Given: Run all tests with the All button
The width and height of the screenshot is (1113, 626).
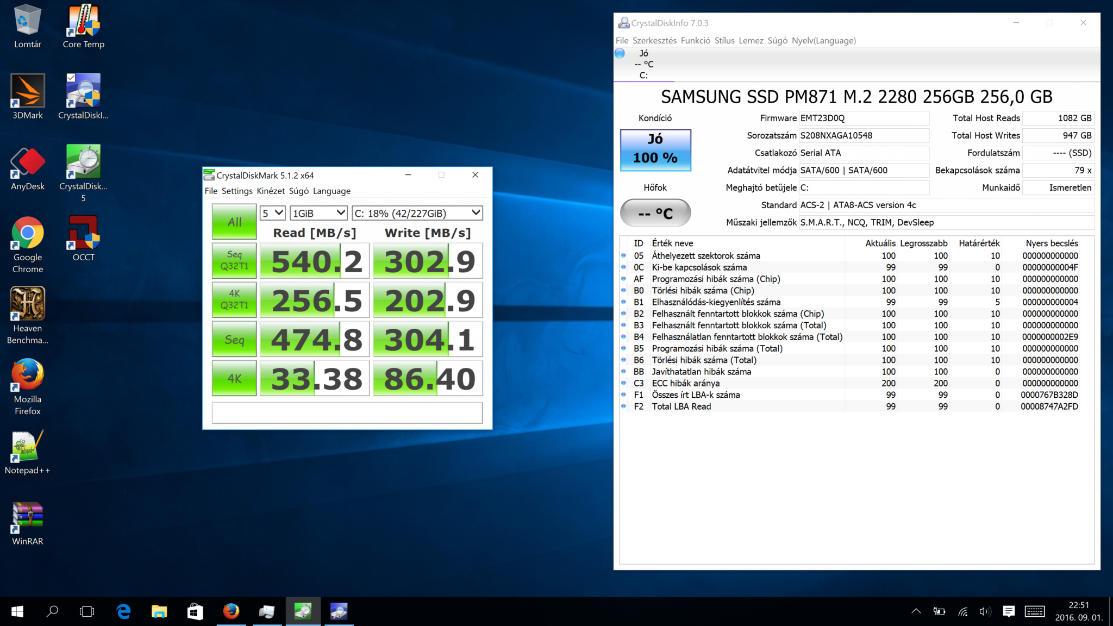Looking at the screenshot, I should (x=234, y=222).
